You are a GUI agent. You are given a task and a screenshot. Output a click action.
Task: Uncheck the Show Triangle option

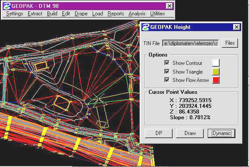pos(167,71)
